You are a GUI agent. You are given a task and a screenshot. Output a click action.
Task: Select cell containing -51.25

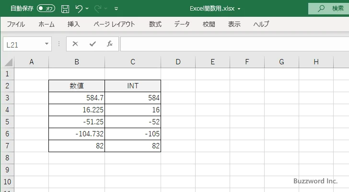[77, 122]
